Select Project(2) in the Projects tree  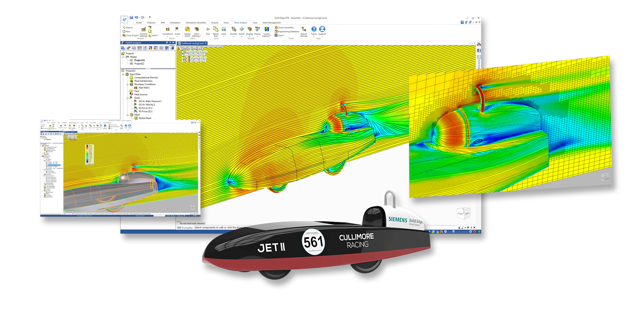pyautogui.click(x=139, y=64)
